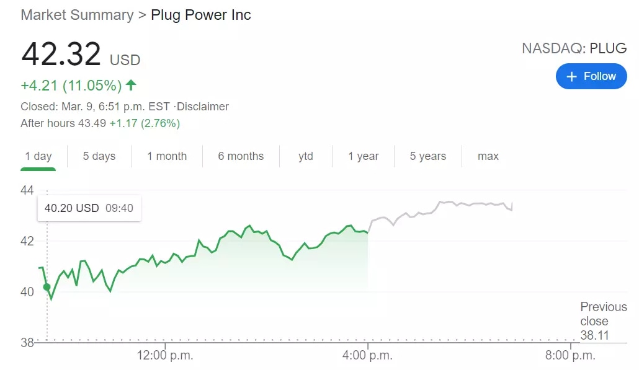Click the Market Summary breadcrumb
The height and width of the screenshot is (370, 639).
(77, 15)
